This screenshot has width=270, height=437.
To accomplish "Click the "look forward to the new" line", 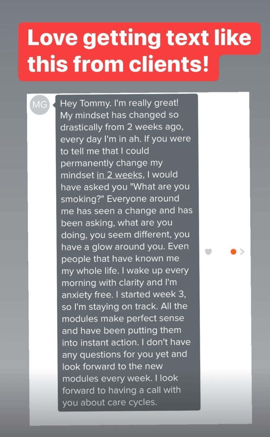I will point(112,366).
